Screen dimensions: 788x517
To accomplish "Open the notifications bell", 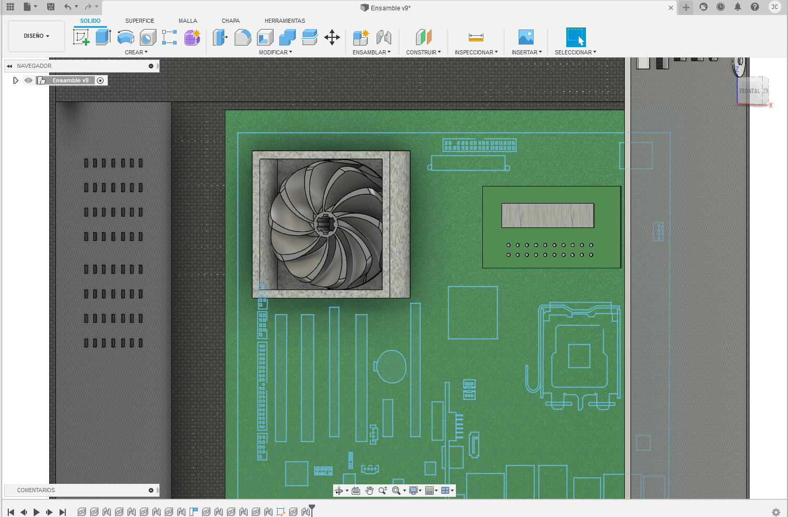I will coord(738,7).
